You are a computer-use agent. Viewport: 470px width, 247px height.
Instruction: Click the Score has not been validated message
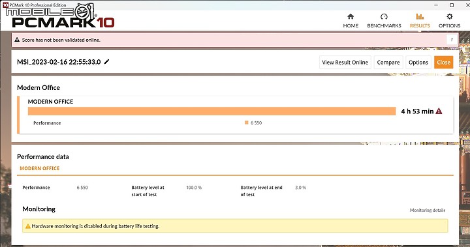[x=61, y=40]
